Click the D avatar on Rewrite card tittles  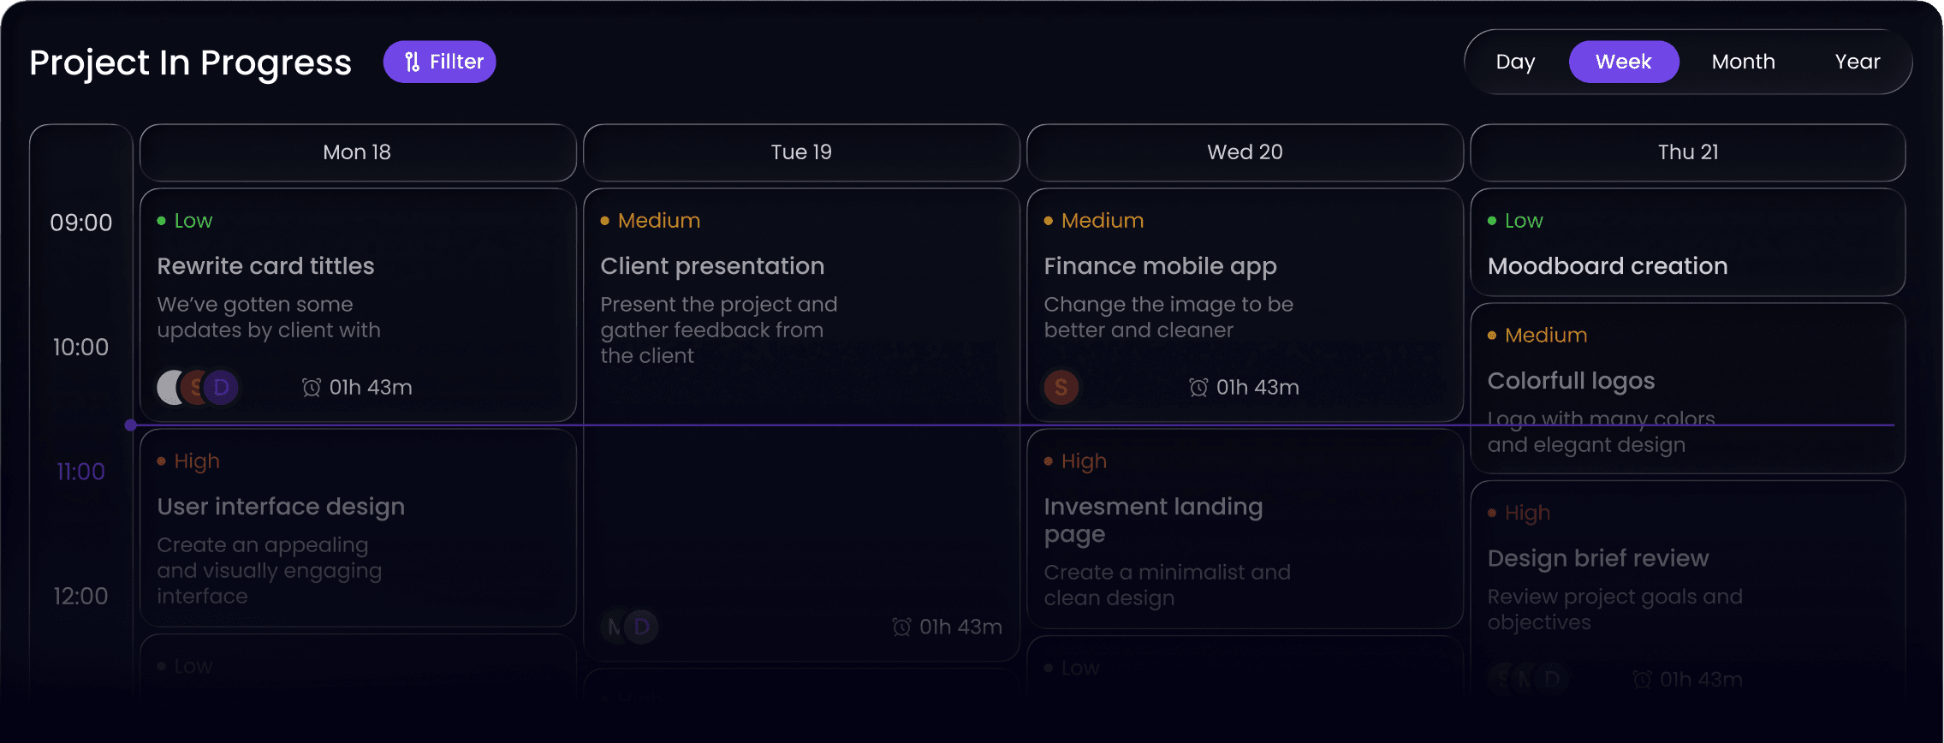(222, 388)
